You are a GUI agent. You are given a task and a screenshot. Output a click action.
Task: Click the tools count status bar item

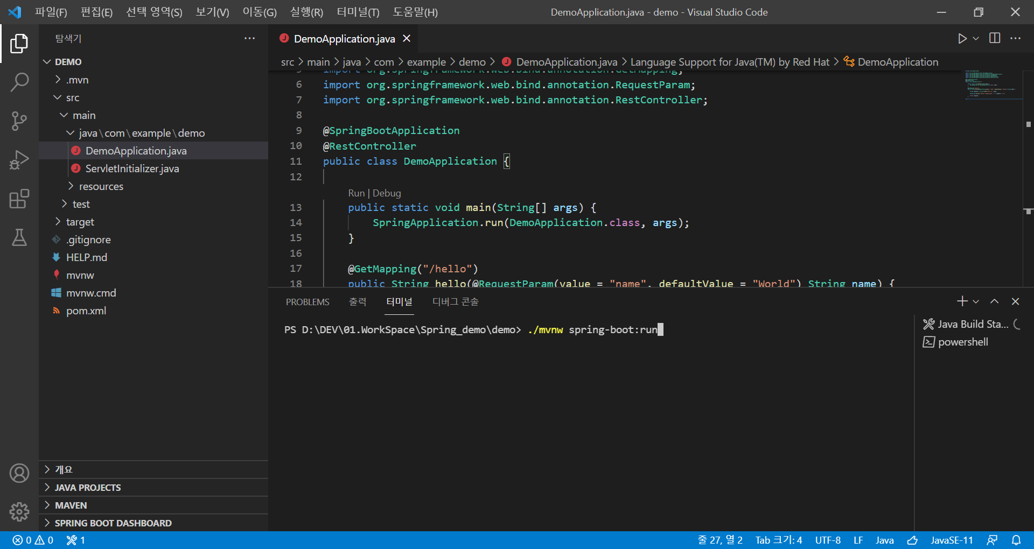[76, 540]
